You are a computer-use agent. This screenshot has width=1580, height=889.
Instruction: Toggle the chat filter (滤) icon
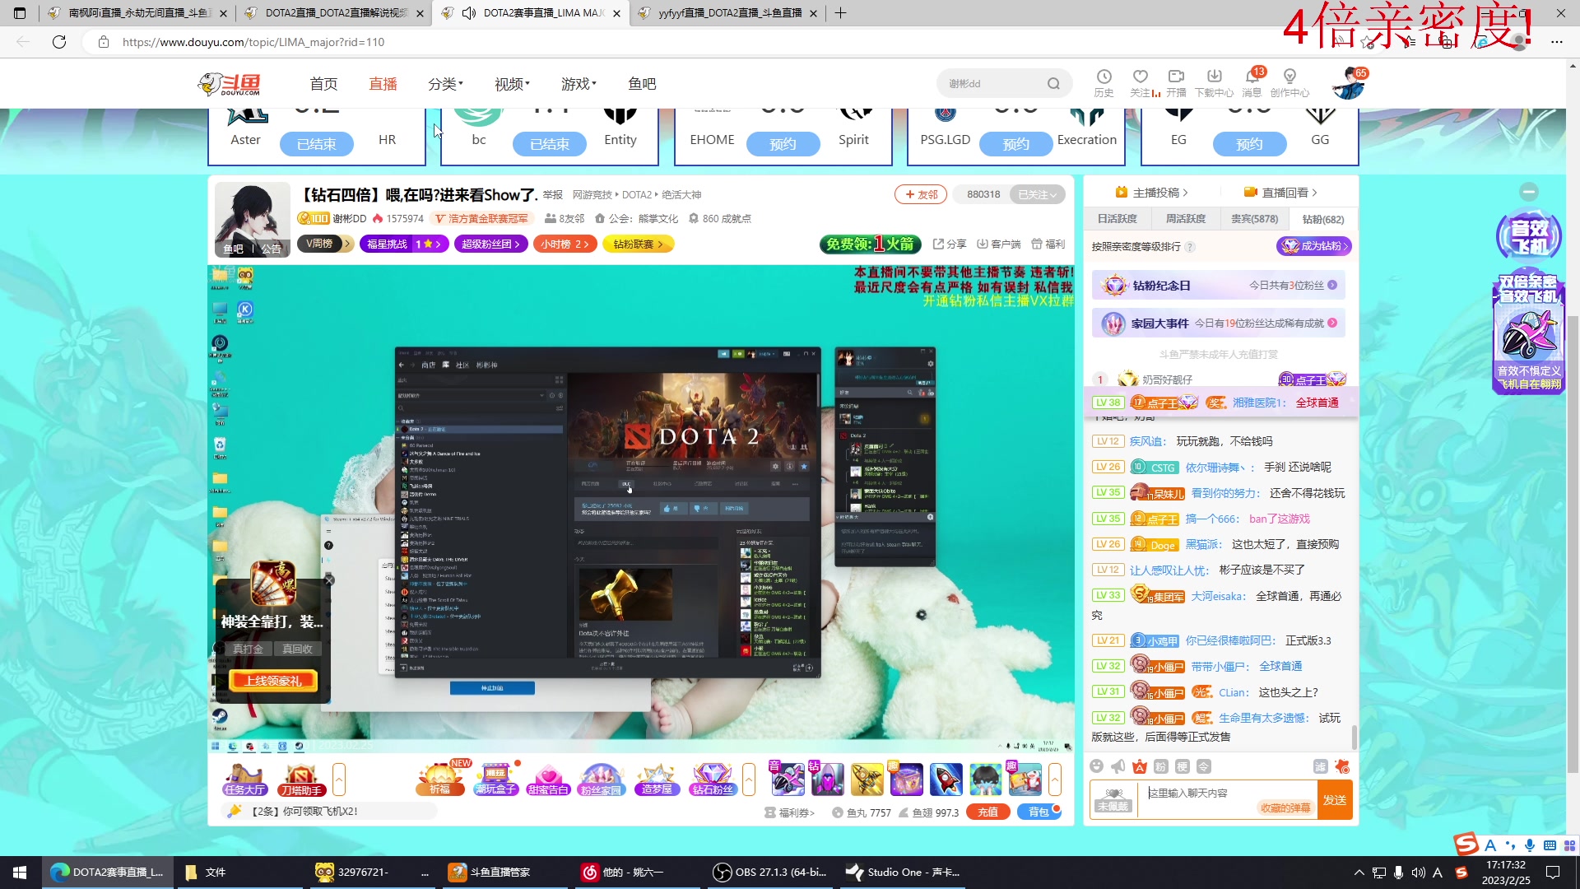click(x=1320, y=766)
